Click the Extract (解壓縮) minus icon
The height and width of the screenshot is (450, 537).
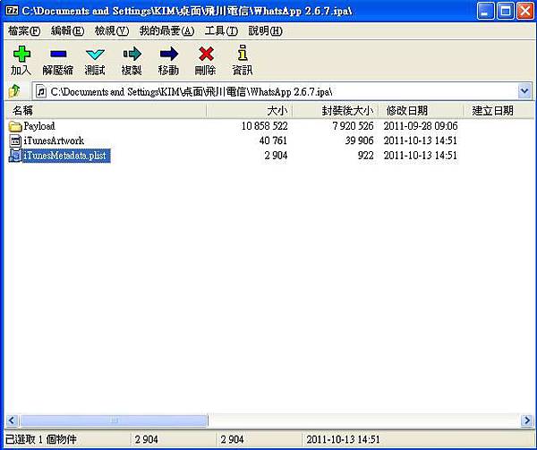coord(58,54)
